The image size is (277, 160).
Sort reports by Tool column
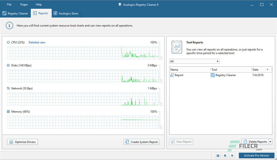[x=231, y=70]
